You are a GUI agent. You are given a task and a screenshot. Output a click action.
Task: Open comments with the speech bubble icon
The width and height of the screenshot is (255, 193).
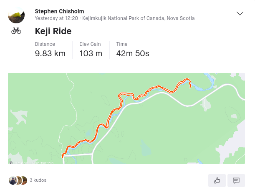[x=236, y=180]
